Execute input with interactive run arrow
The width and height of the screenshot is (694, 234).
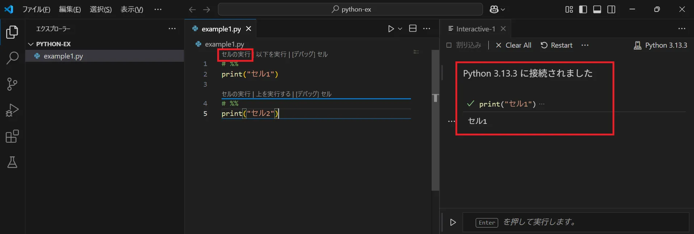(453, 222)
